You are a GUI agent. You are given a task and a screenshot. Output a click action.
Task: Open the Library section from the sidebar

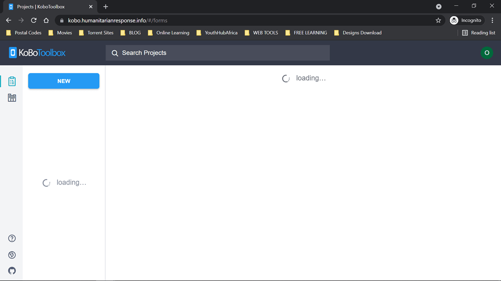pyautogui.click(x=11, y=97)
